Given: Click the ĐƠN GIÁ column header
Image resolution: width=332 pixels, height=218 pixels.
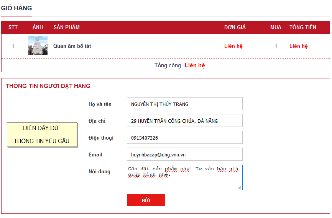Looking at the screenshot, I should tap(235, 27).
